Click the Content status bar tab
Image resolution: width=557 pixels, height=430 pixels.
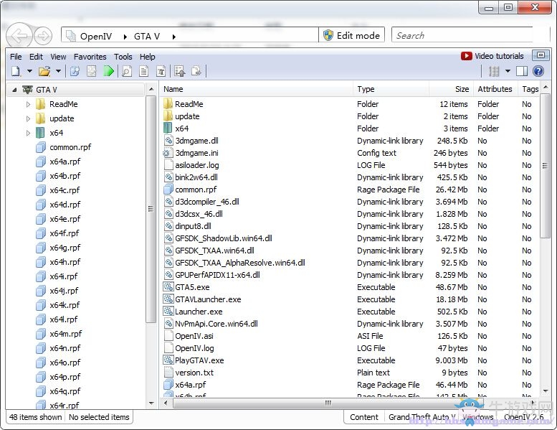(363, 417)
